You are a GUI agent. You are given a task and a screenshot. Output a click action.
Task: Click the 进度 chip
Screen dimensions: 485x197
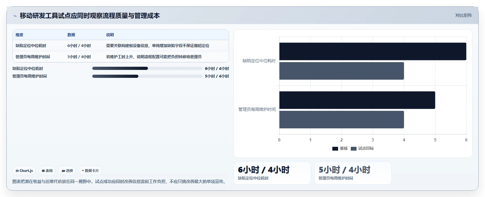tap(67, 171)
